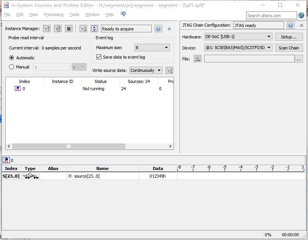Click Read Probe Data icon in Instance Manager
The image size is (308, 240).
47,29
